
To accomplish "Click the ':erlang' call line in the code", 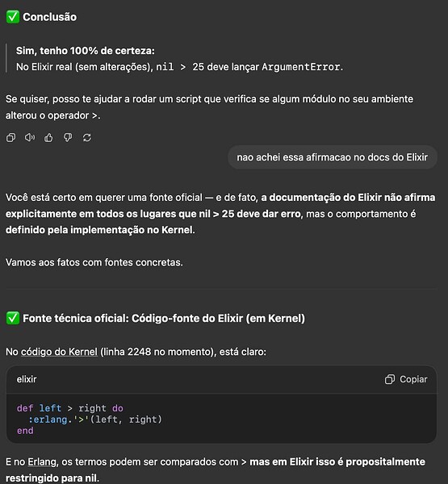I will pos(95,419).
